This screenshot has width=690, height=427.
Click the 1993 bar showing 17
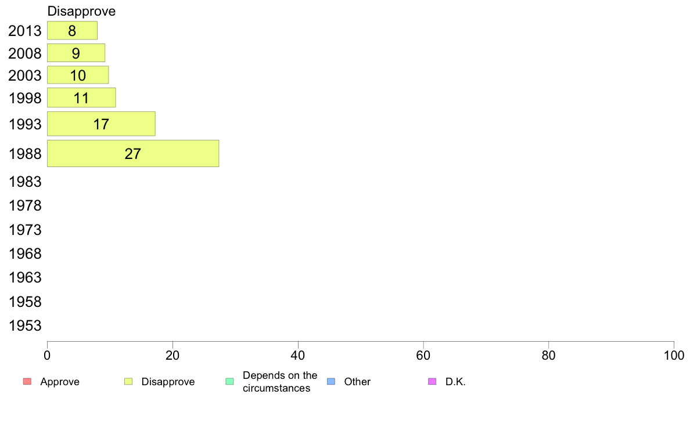click(x=101, y=124)
